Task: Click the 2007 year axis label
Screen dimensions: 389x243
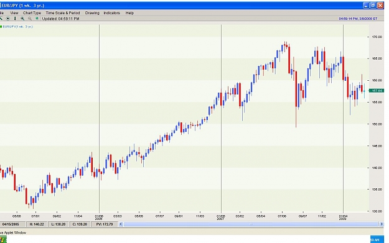Action: 220,219
